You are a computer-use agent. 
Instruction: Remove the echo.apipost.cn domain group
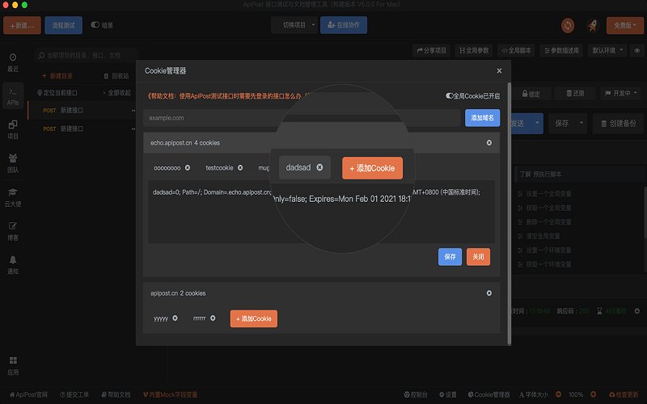[x=488, y=143]
